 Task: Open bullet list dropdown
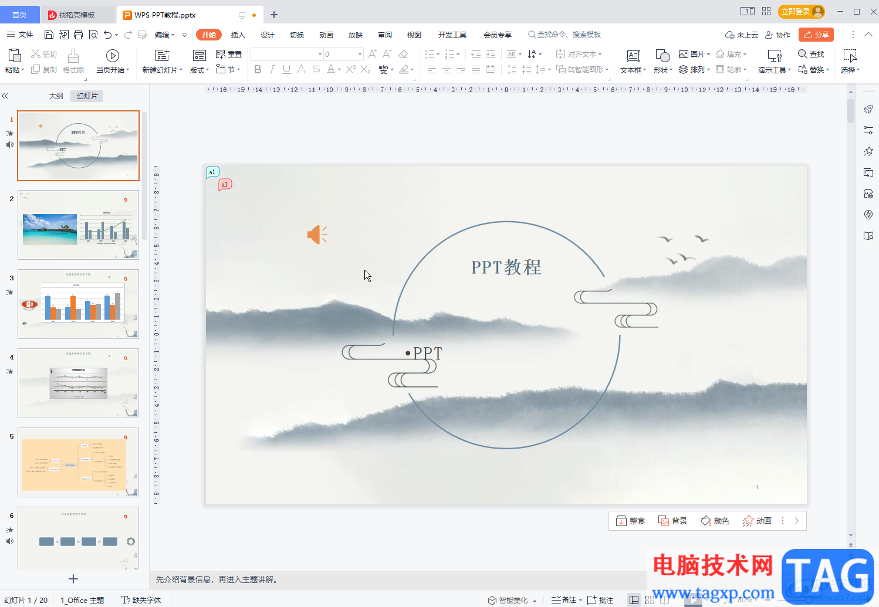(438, 54)
